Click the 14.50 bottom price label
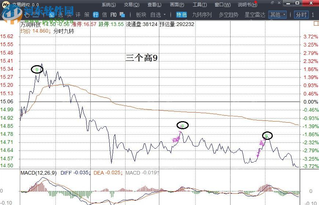319x205 pixels. 7,165
